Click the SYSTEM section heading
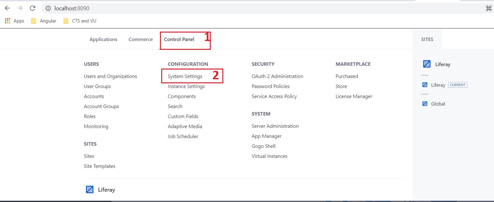The image size is (494, 202). coord(261,114)
